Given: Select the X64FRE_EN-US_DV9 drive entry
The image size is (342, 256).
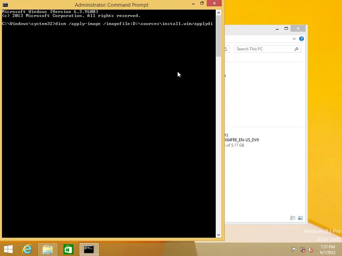Looking at the screenshot, I should 242,140.
